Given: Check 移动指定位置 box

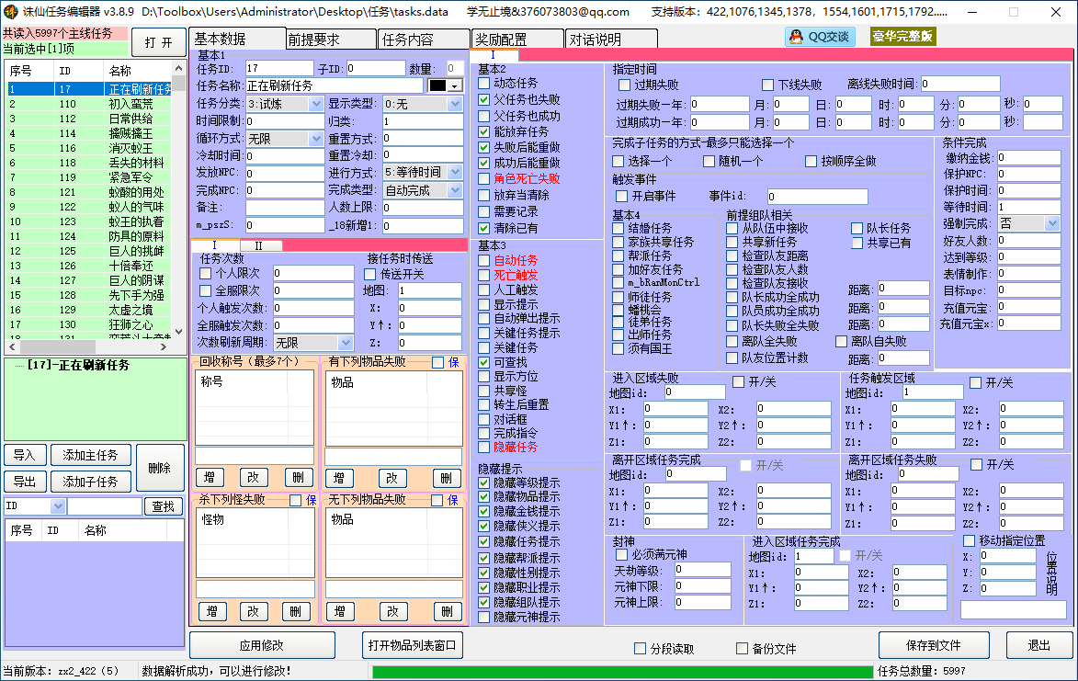Looking at the screenshot, I should [x=969, y=540].
